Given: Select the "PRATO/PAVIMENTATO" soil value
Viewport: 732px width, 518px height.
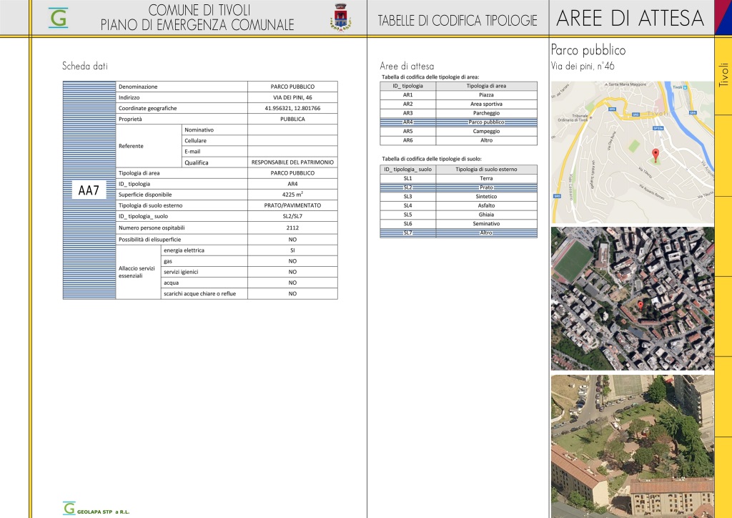Looking at the screenshot, I should [x=292, y=205].
